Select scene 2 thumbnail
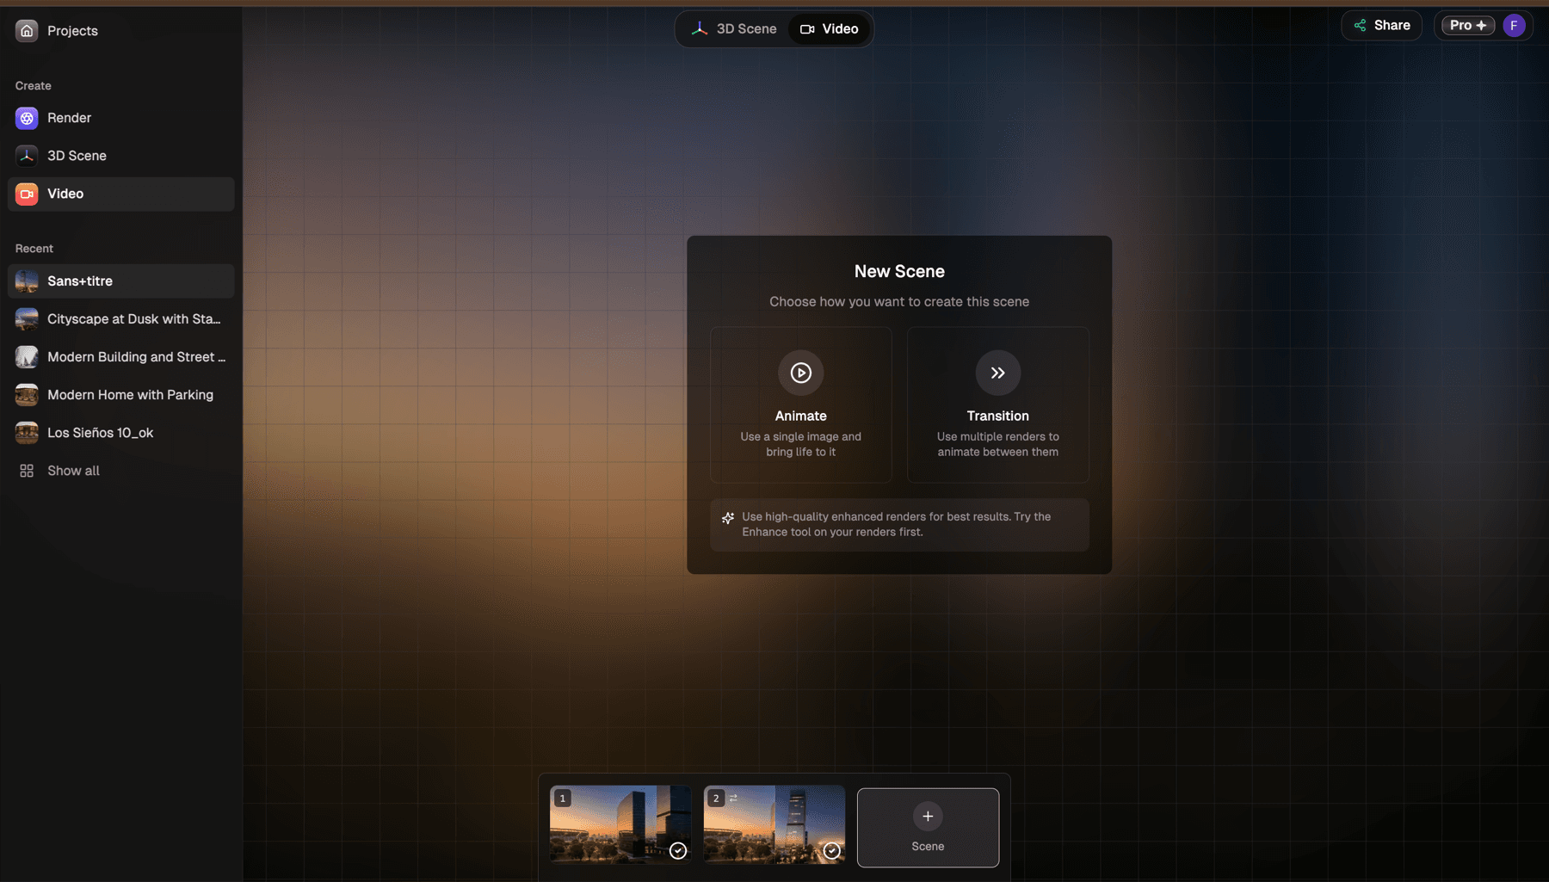This screenshot has height=882, width=1549. click(x=774, y=824)
